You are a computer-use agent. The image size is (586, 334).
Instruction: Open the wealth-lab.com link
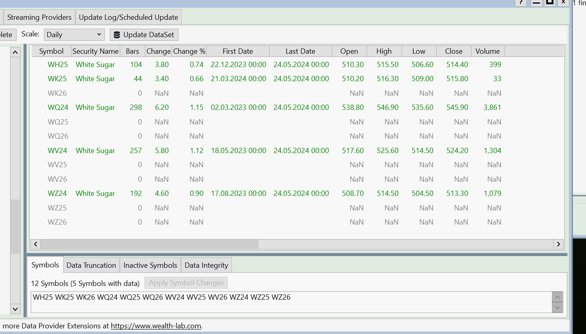pyautogui.click(x=156, y=326)
